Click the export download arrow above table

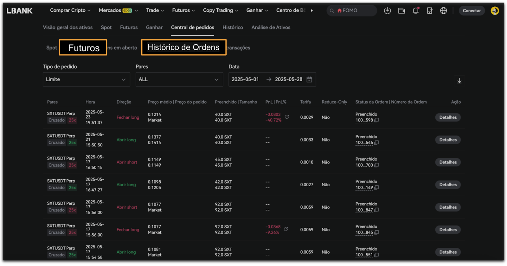tap(459, 81)
